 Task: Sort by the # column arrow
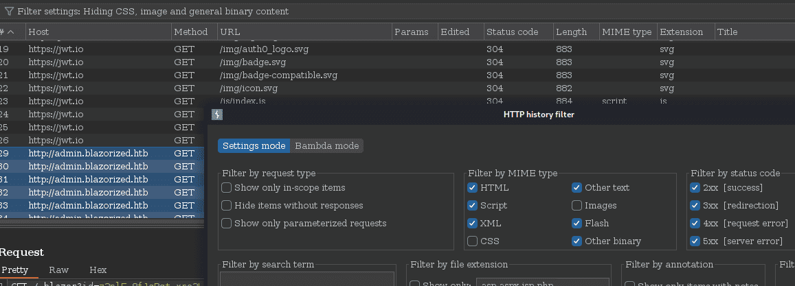tap(10, 32)
